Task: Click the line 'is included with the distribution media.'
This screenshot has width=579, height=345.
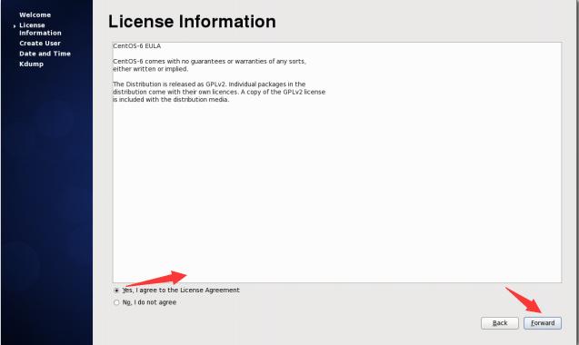Action: [171, 100]
